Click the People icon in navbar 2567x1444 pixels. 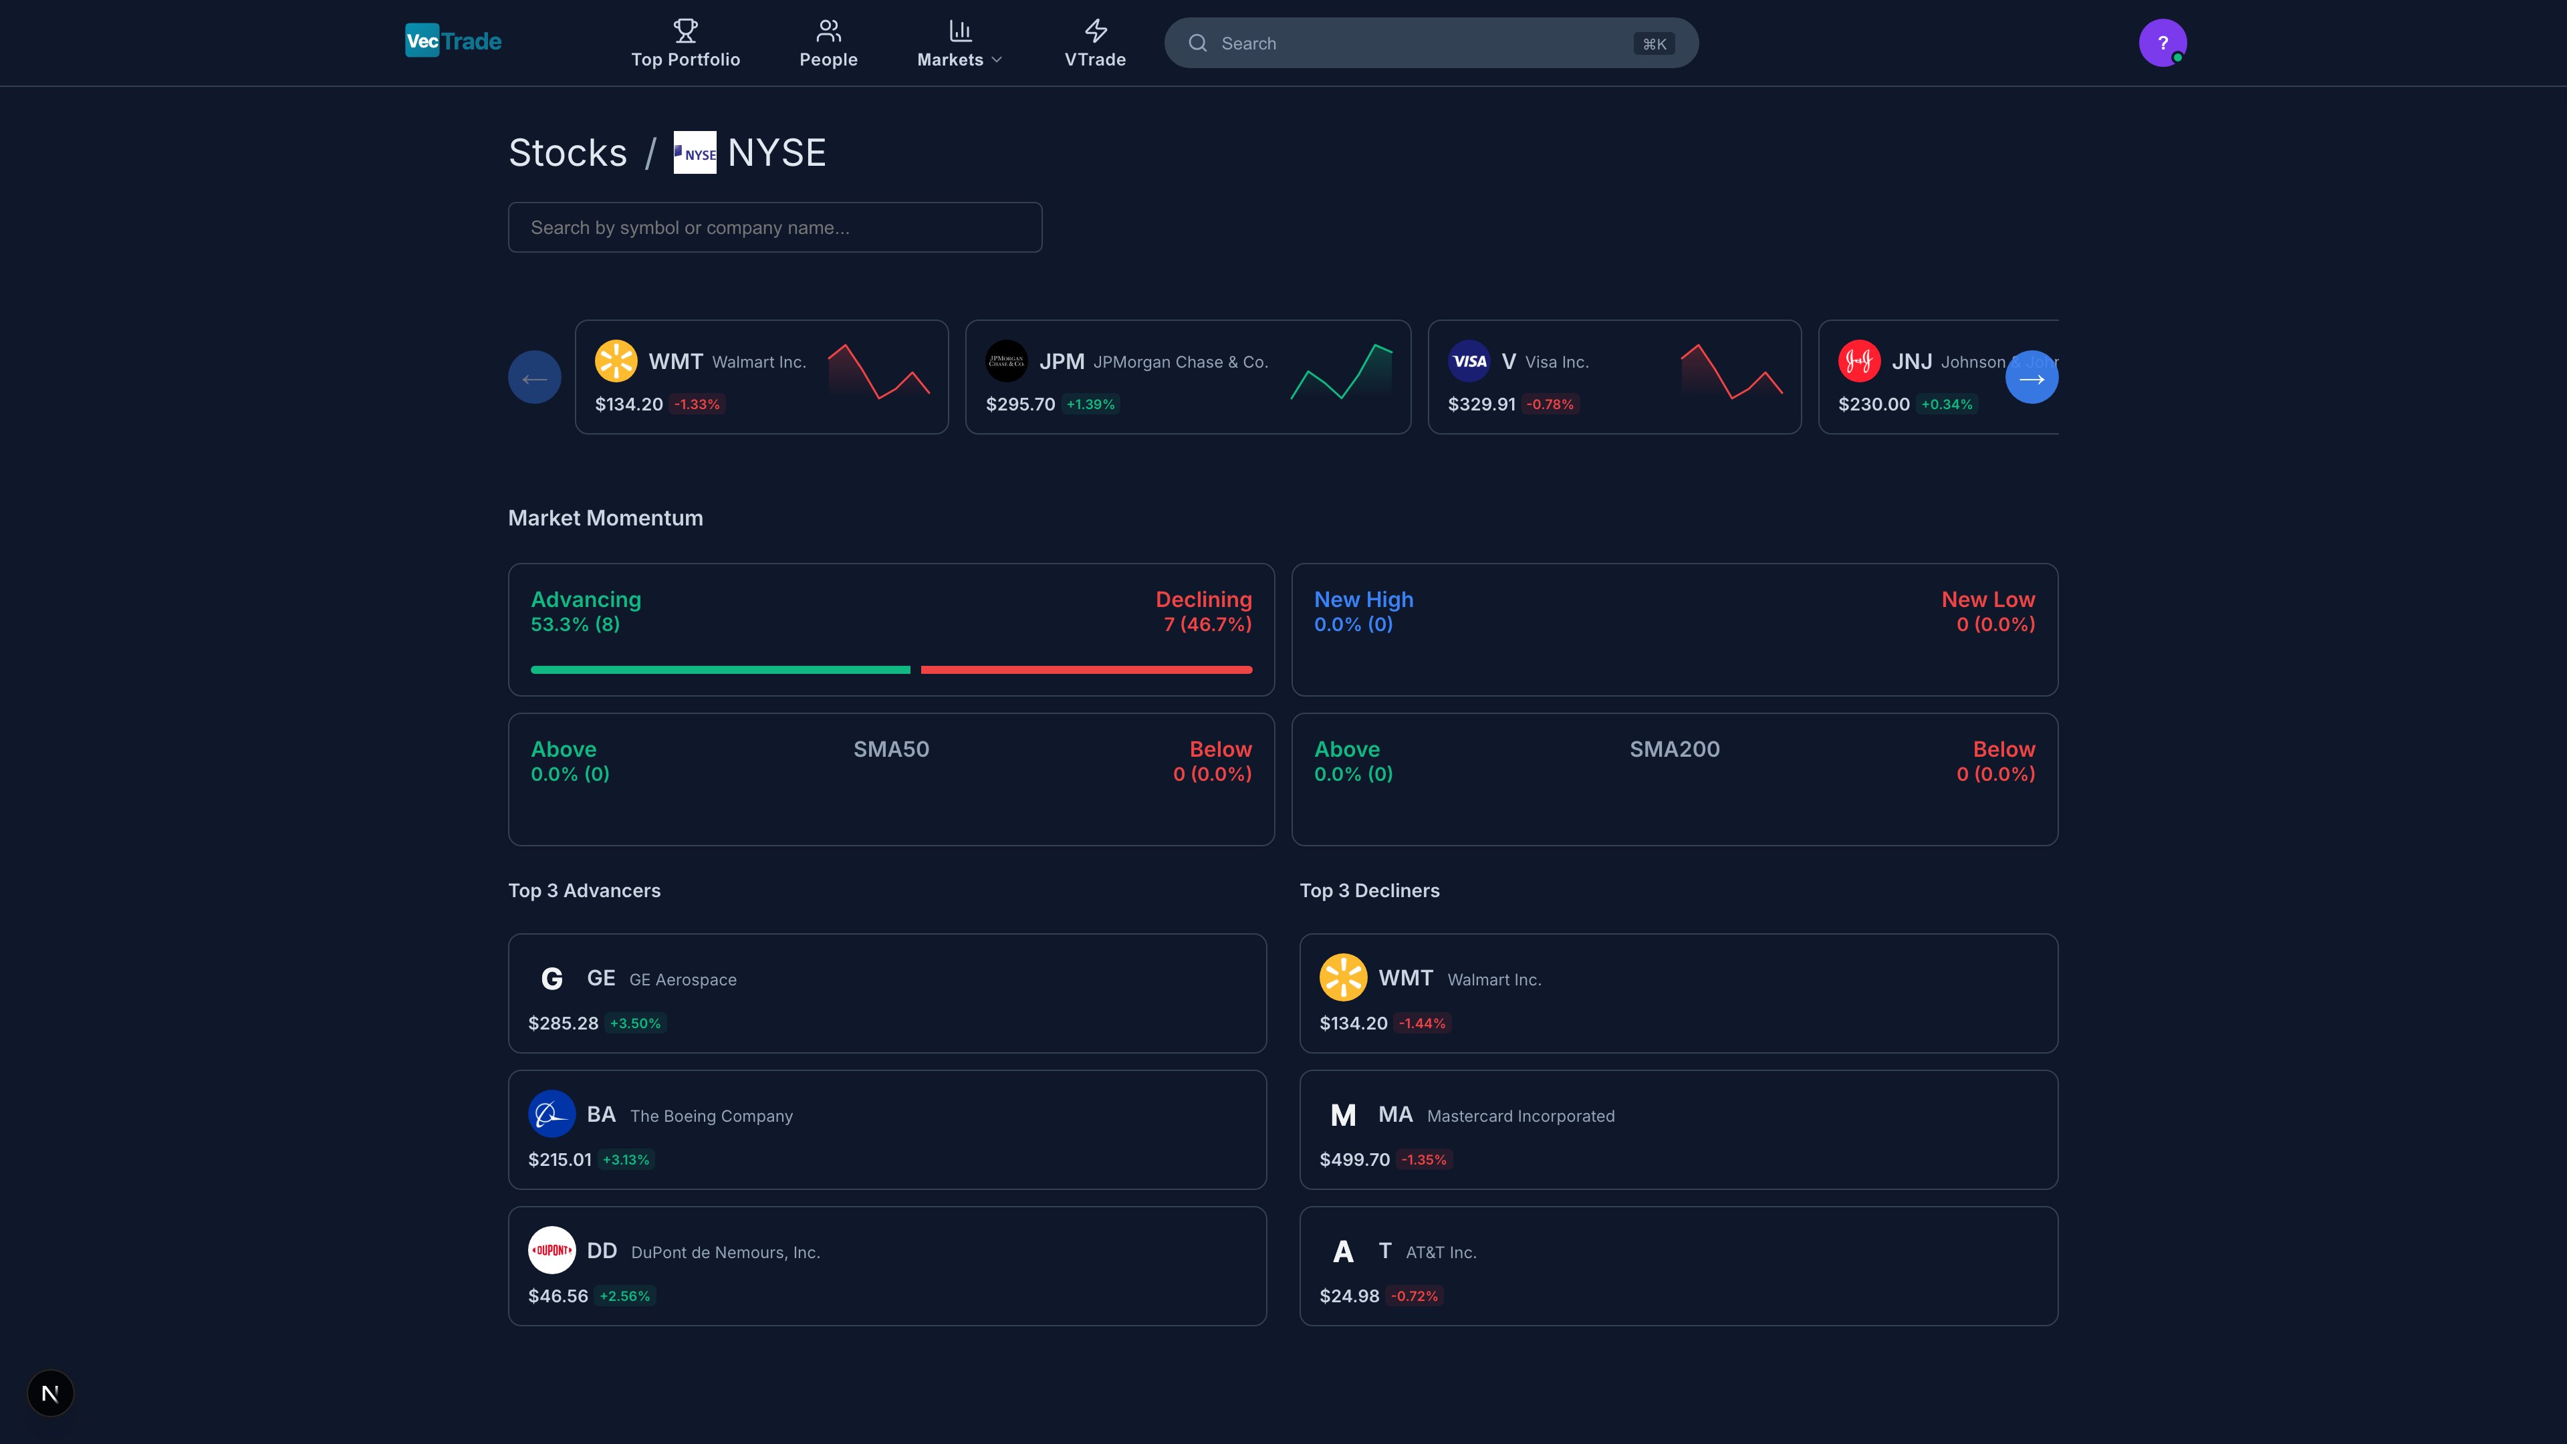point(828,31)
